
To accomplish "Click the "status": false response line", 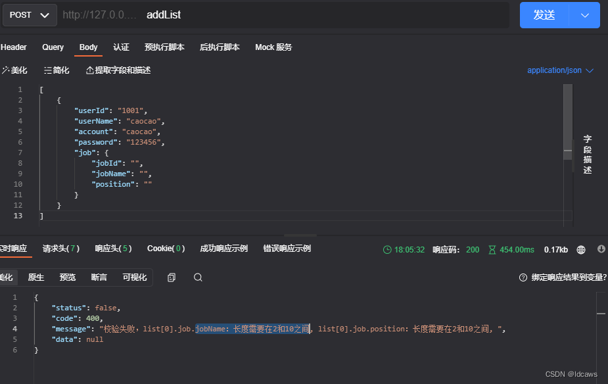I will pos(86,308).
